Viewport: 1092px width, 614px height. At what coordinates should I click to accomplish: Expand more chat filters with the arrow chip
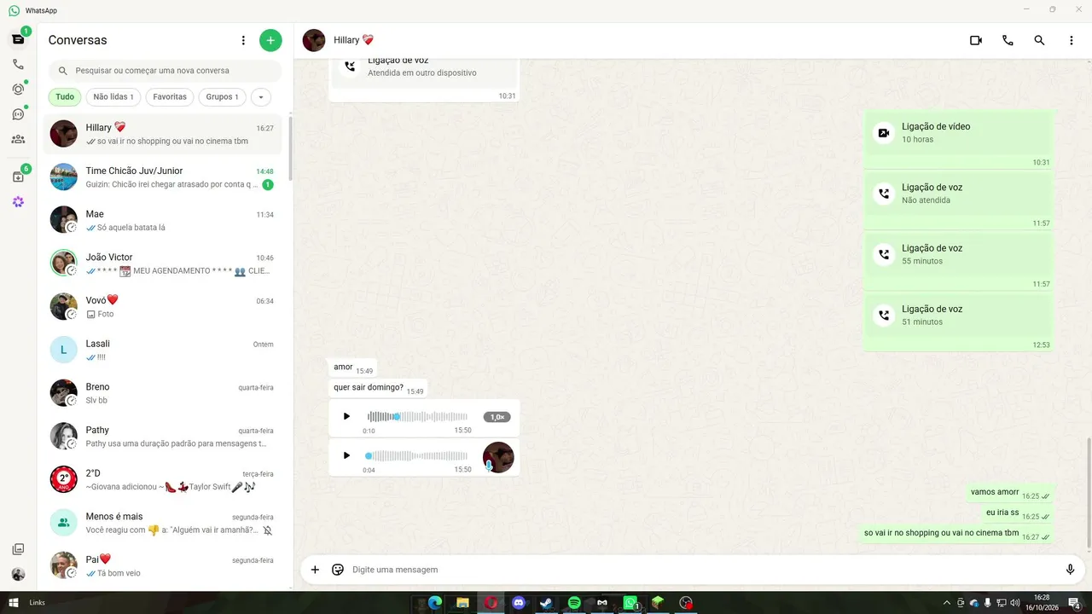coord(260,97)
